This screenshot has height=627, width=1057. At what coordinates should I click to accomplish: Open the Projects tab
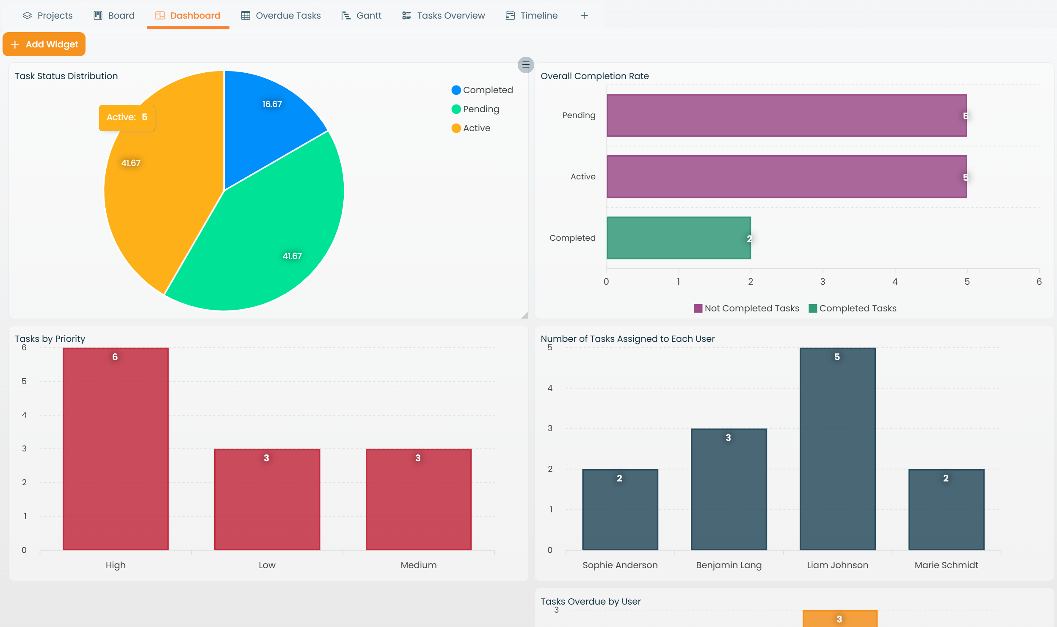47,16
